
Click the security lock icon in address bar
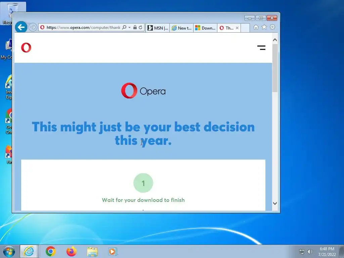pos(135,28)
